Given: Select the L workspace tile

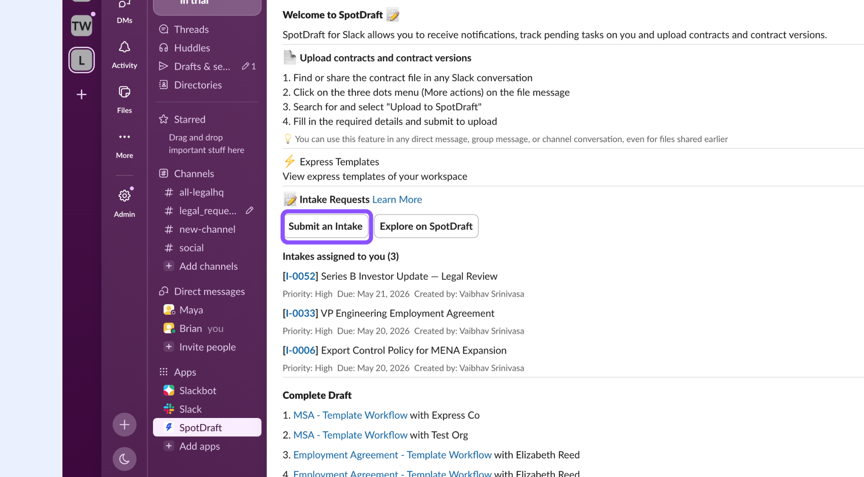Looking at the screenshot, I should pyautogui.click(x=81, y=60).
